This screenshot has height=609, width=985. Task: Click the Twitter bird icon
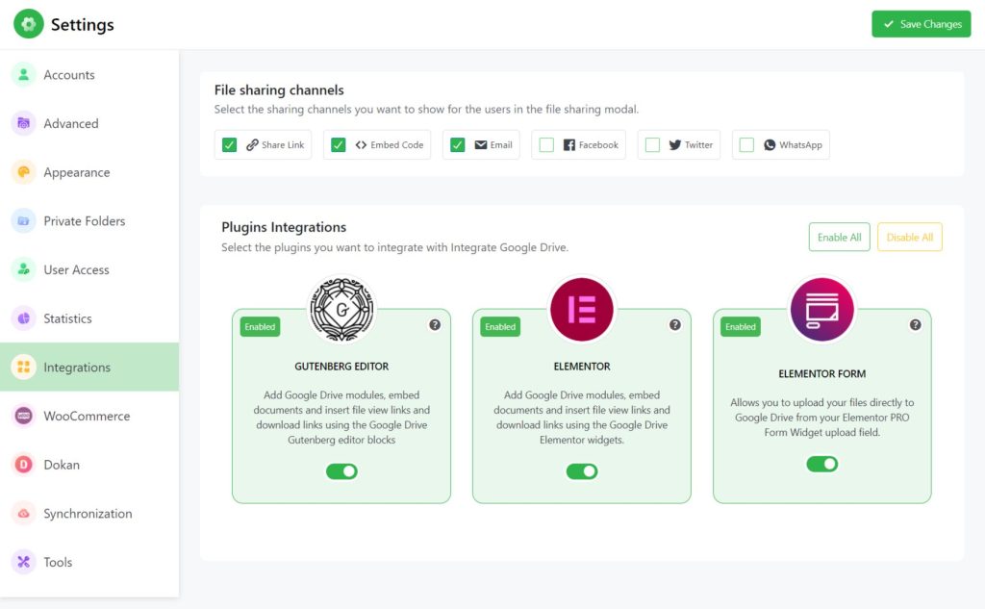point(674,144)
